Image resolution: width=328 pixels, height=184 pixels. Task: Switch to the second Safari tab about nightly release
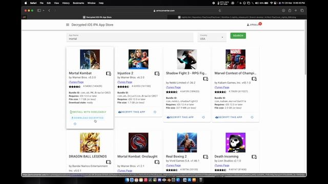pyautogui.click(x=237, y=17)
